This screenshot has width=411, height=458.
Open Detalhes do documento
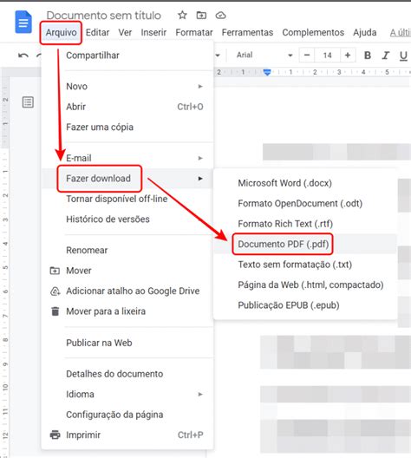tap(127, 374)
